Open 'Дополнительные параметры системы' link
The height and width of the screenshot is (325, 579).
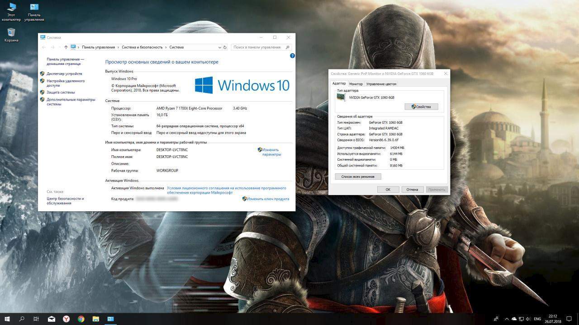(71, 102)
